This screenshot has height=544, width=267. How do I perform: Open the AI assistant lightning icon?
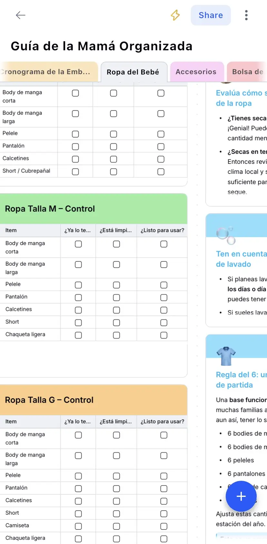coord(175,15)
